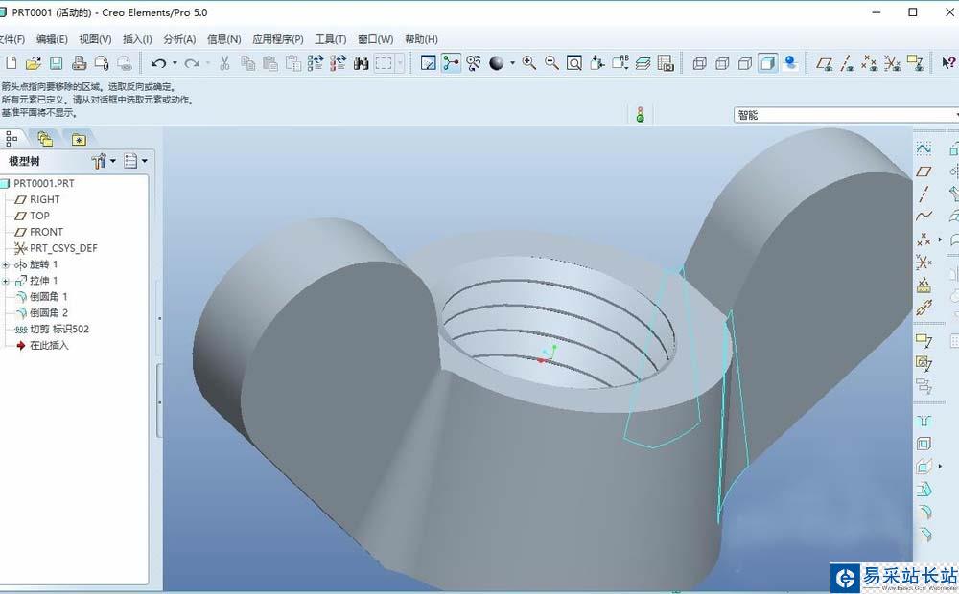
Task: Toggle datum planes display
Action: coord(824,63)
